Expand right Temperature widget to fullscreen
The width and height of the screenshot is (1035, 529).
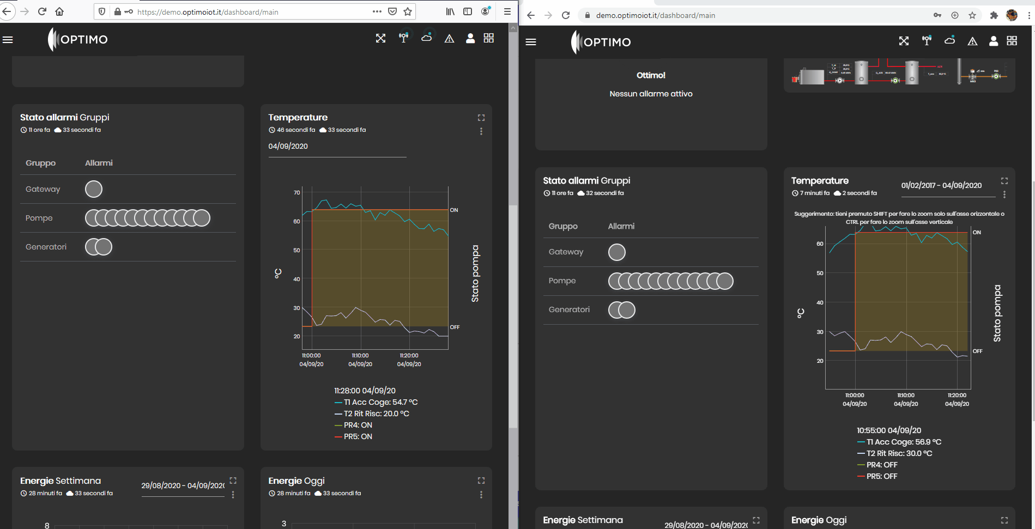pos(1004,181)
